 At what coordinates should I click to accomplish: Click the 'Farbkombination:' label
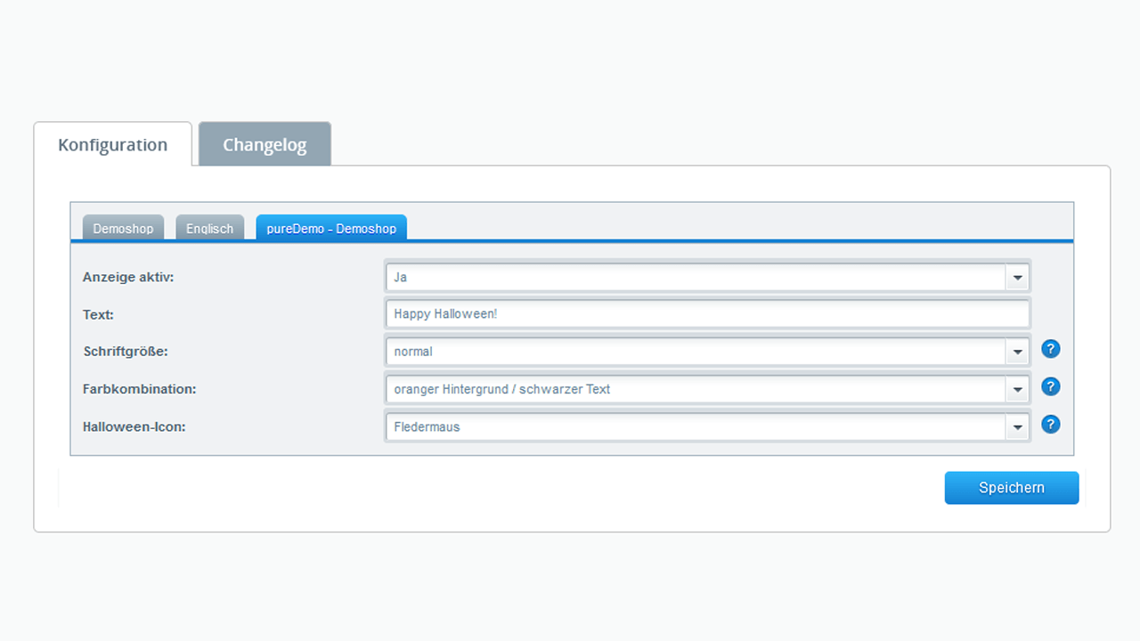pos(140,389)
